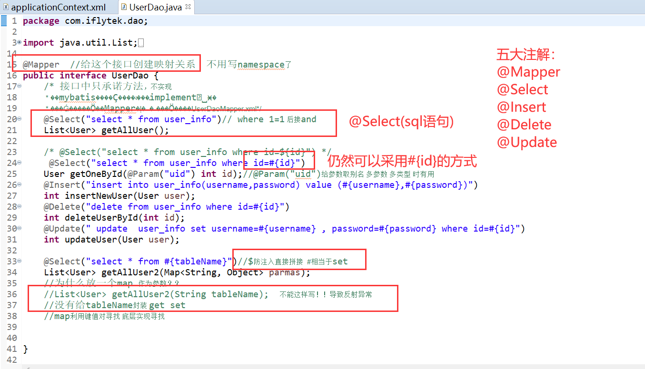Click the '@Insert("insert into user_info' annotation line
The height and width of the screenshot is (369, 645).
tap(260, 185)
